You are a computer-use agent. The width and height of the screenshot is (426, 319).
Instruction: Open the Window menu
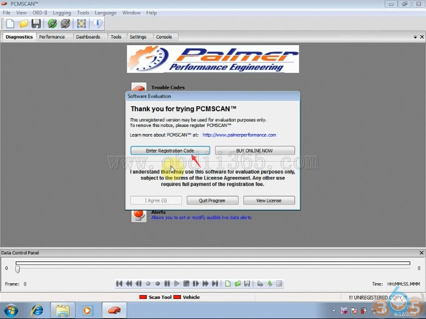click(x=131, y=13)
